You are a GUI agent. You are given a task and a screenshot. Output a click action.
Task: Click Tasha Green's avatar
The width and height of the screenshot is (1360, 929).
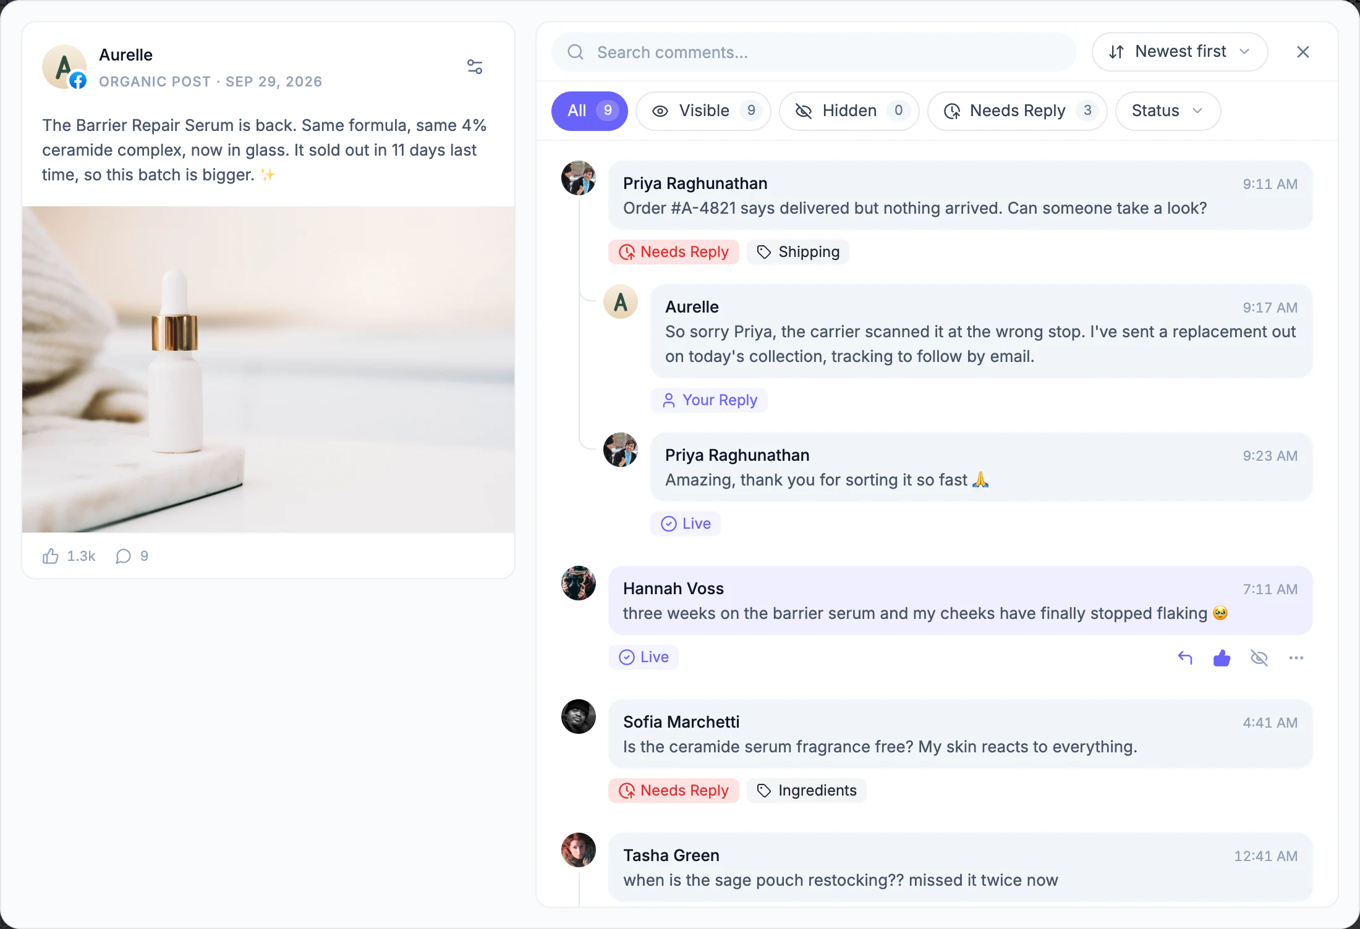click(x=579, y=850)
